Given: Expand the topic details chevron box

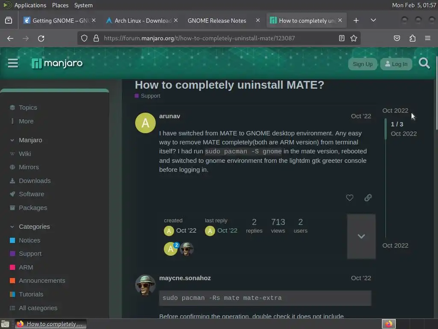Looking at the screenshot, I should click(x=361, y=236).
